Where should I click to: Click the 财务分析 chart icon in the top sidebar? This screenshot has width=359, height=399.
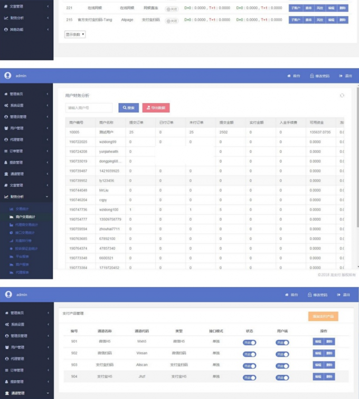coord(6,18)
